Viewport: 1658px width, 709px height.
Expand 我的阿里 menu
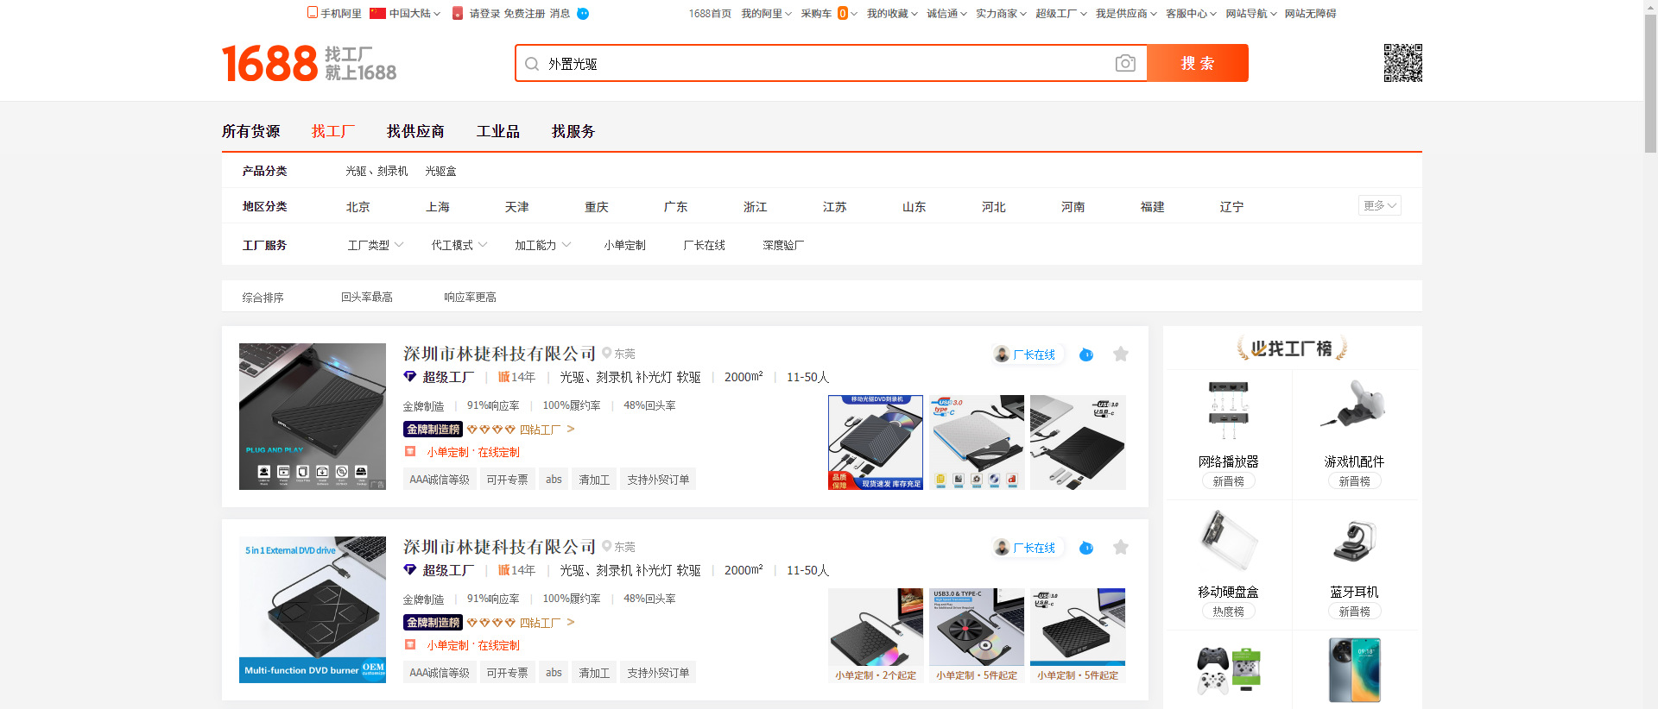pyautogui.click(x=766, y=14)
